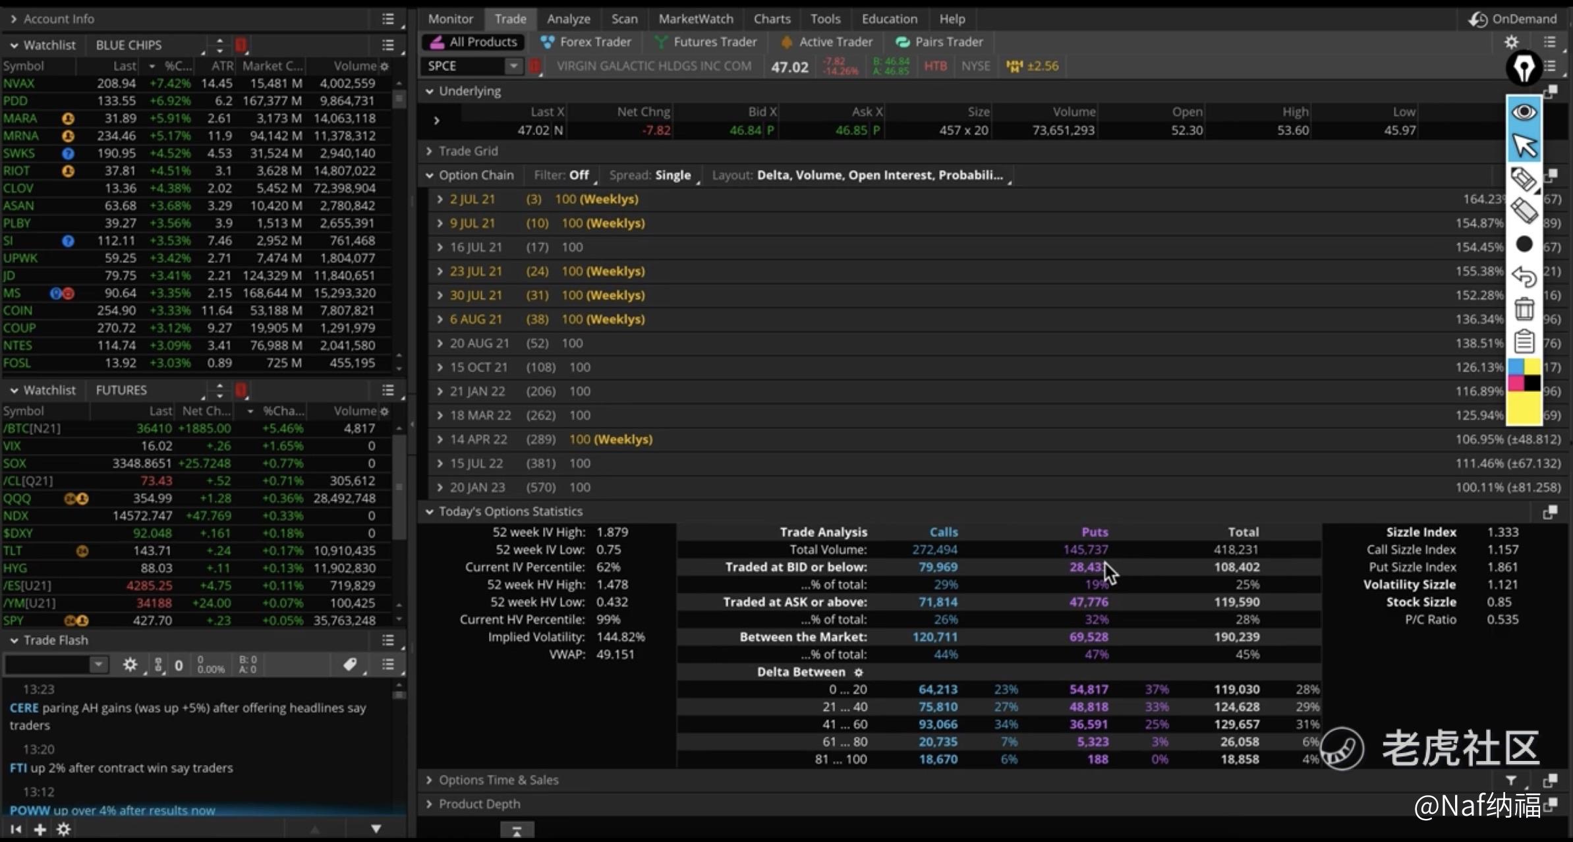Screen dimensions: 1573x842
Task: Expand the Account Info section
Action: click(x=13, y=19)
